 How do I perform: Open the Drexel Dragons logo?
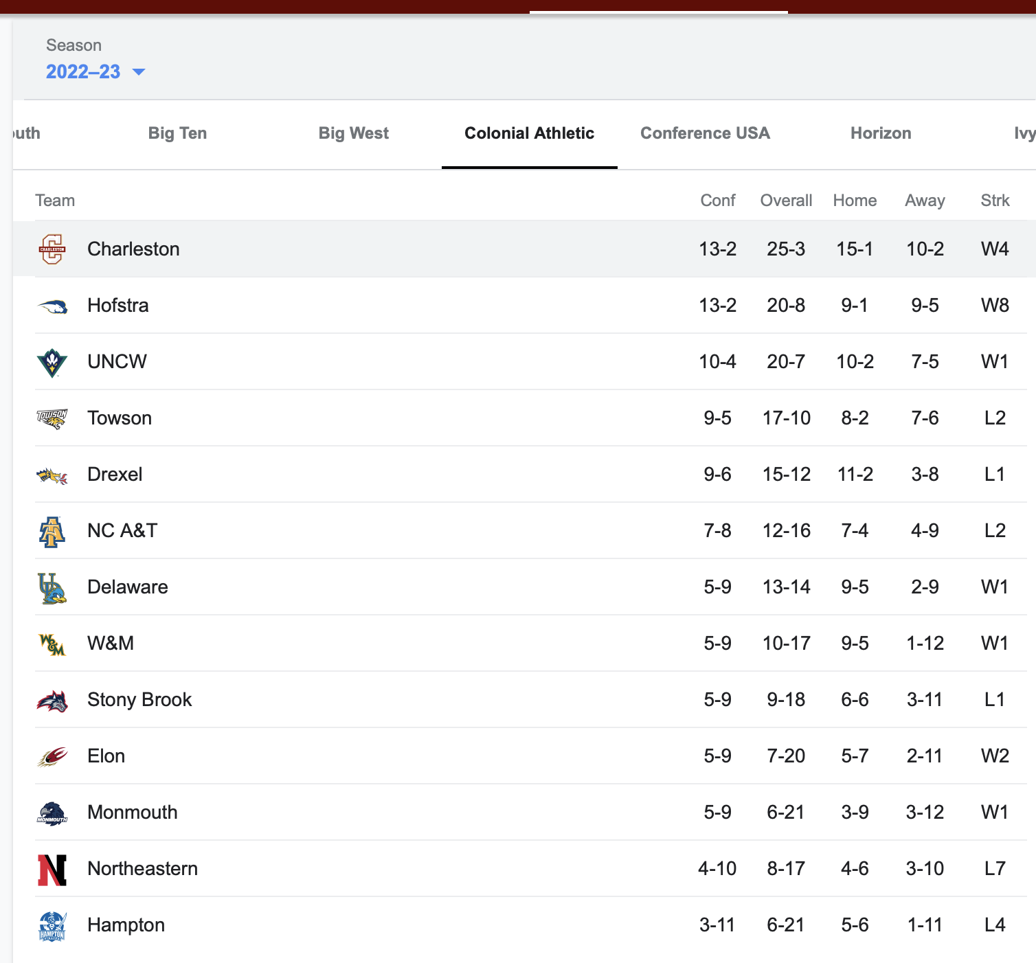click(x=52, y=475)
